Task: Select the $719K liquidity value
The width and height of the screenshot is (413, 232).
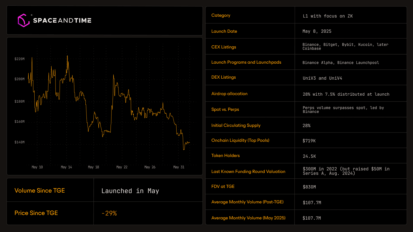Action: click(x=309, y=141)
